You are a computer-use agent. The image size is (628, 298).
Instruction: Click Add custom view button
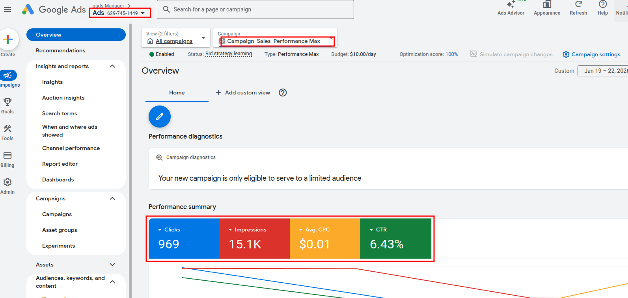[x=243, y=93]
